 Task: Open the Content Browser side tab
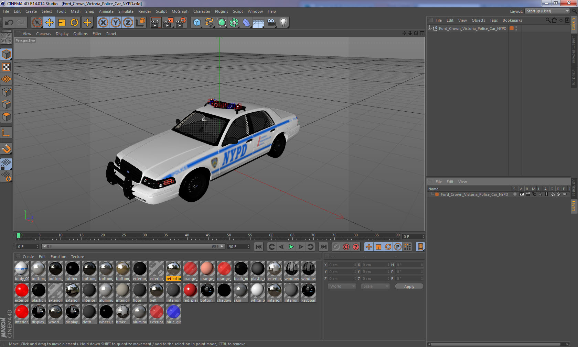pos(574,49)
